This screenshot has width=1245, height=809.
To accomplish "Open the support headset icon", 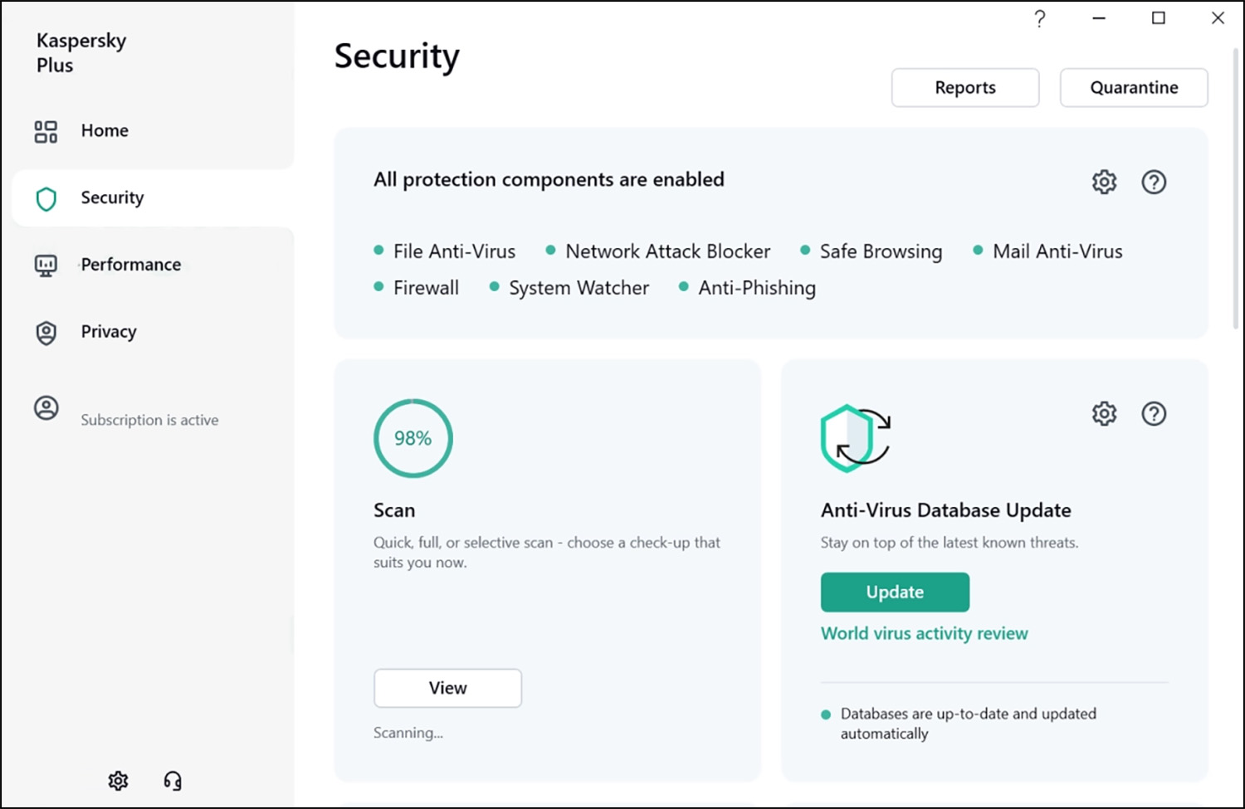I will (x=173, y=781).
